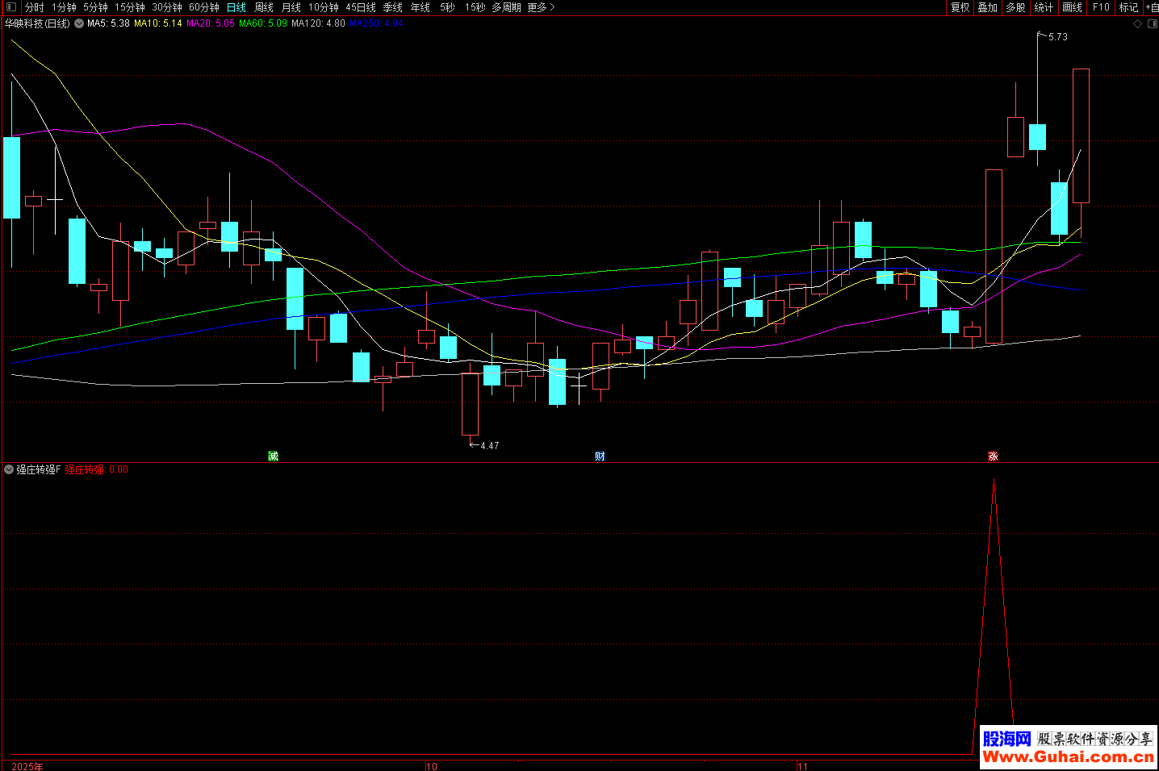Switch to the 分时 intraday view
The image size is (1159, 771).
click(x=35, y=7)
